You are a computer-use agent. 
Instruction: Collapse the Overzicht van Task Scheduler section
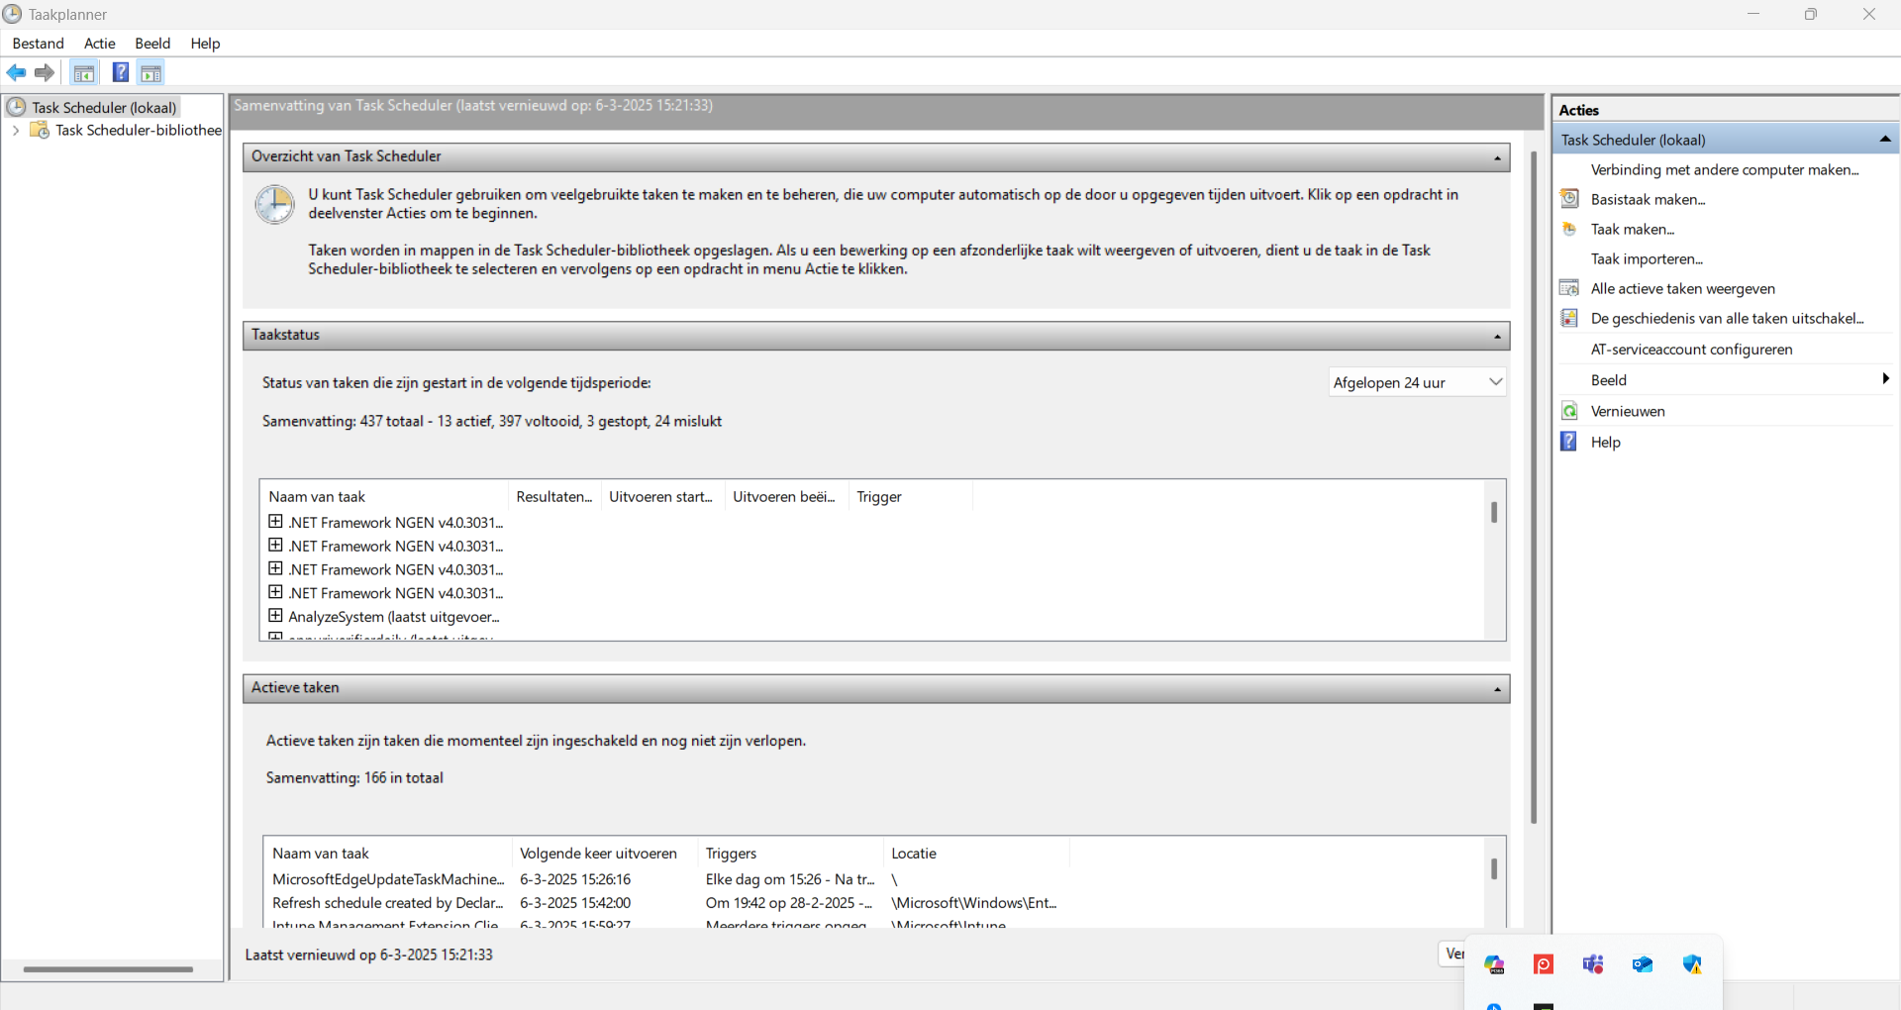click(1497, 157)
